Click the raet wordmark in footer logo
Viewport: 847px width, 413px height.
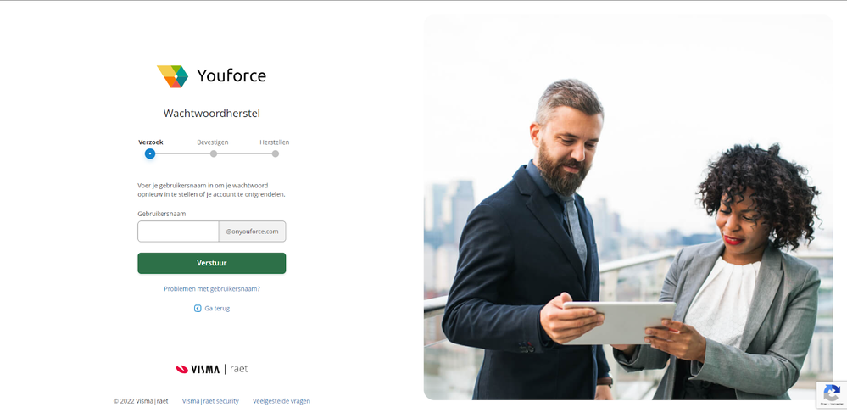tap(239, 369)
